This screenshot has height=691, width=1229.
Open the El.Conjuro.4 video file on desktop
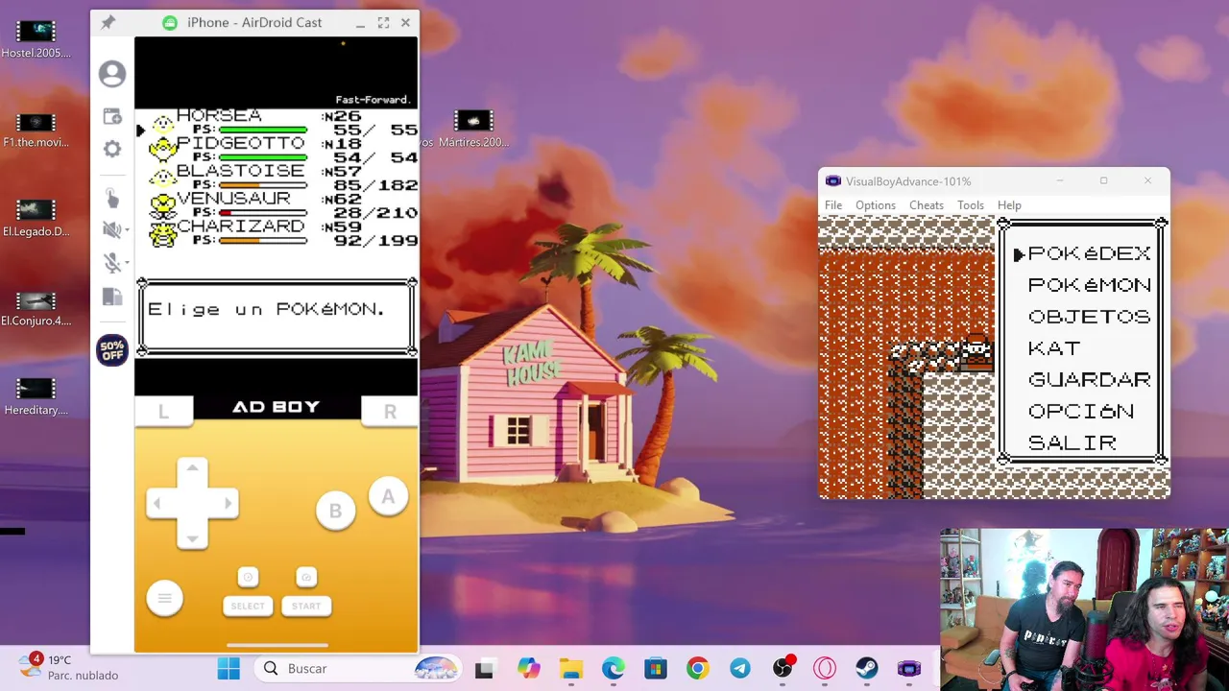tap(36, 307)
